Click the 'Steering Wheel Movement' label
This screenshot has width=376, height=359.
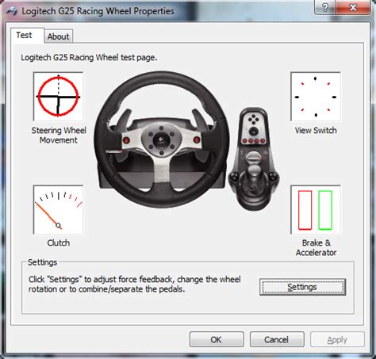59,135
